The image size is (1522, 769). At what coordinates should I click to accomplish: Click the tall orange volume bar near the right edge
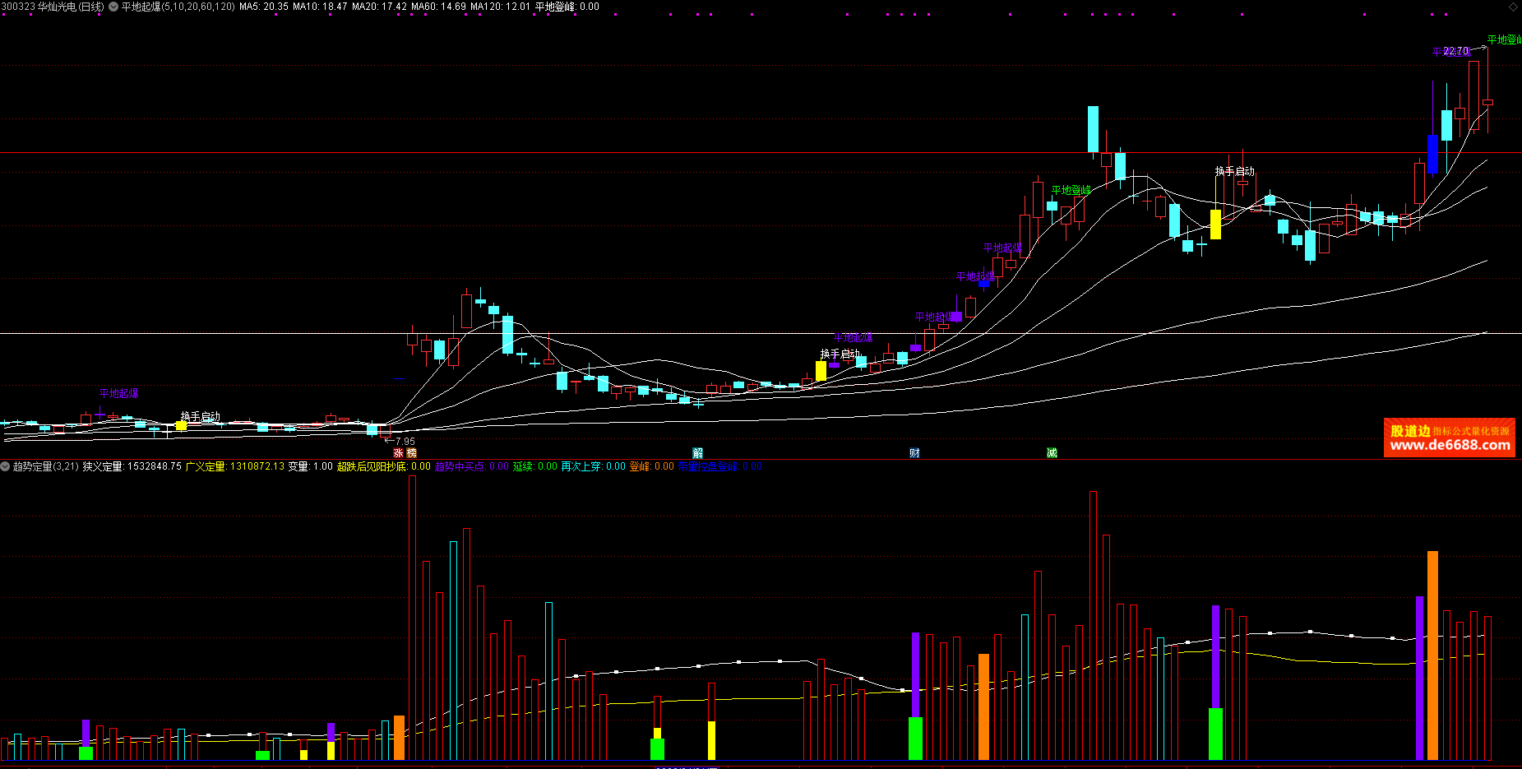1432,656
